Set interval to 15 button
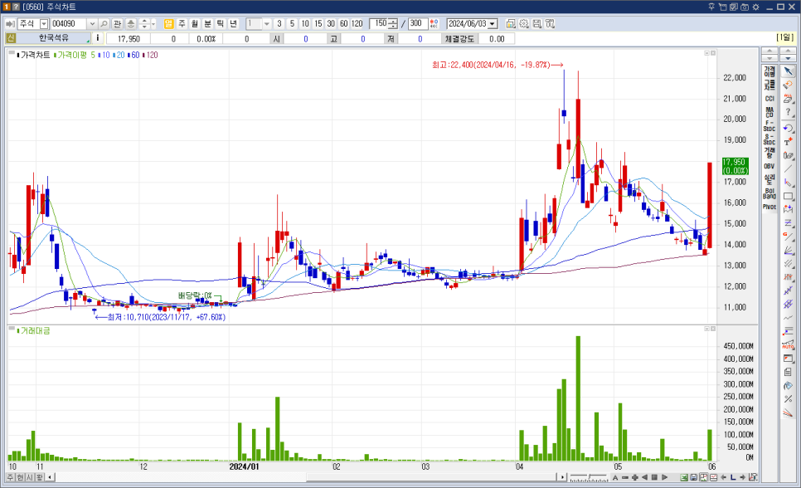This screenshot has height=488, width=801. pos(318,23)
